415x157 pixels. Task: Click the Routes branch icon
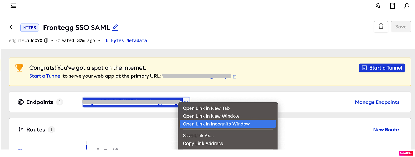point(21,130)
